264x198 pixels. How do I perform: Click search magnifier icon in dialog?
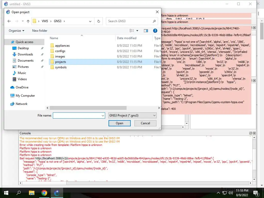[x=154, y=21]
